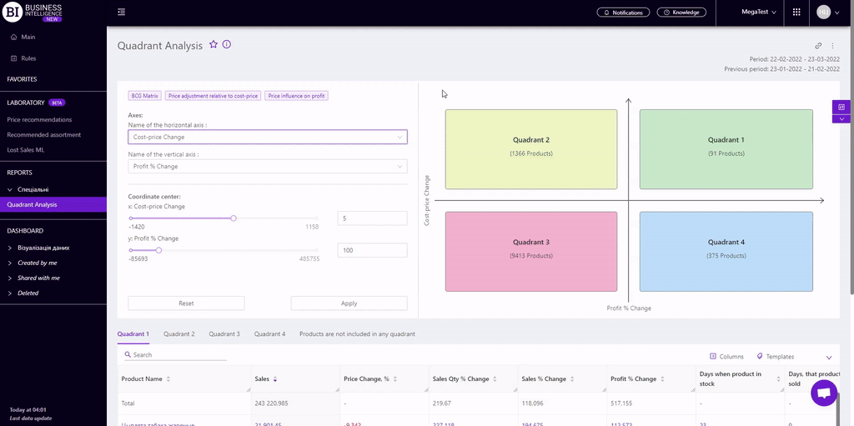The width and height of the screenshot is (854, 426).
Task: Open the three-dot more options menu
Action: click(832, 46)
